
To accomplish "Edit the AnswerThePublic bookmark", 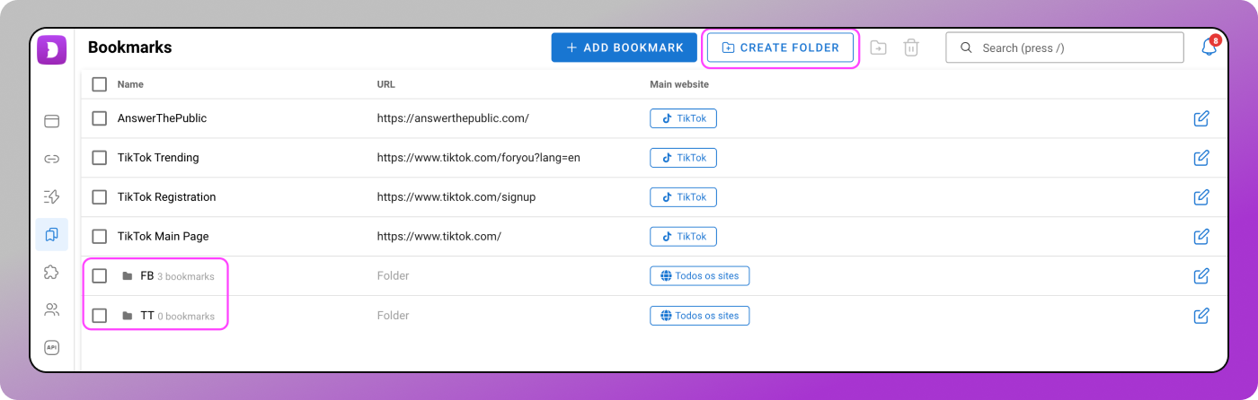I will point(1201,118).
